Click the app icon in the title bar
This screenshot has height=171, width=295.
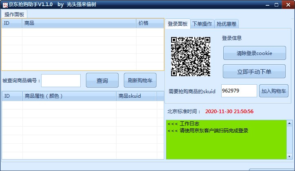point(4,4)
